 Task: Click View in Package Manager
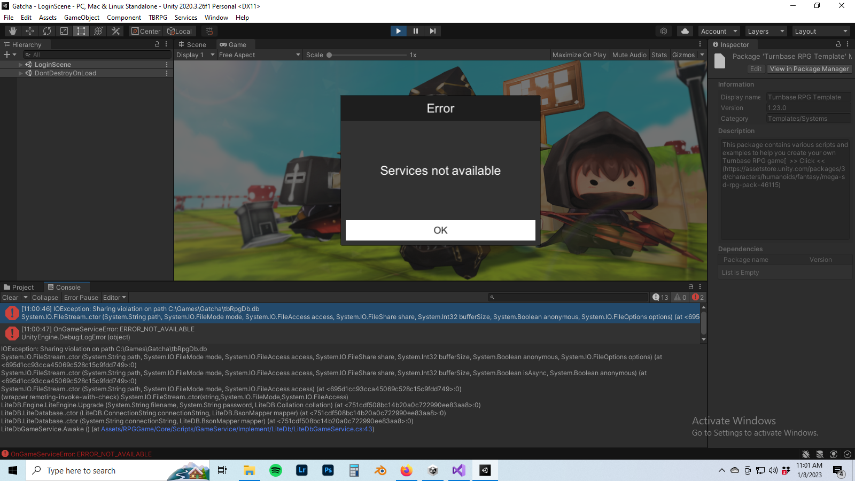coord(809,68)
